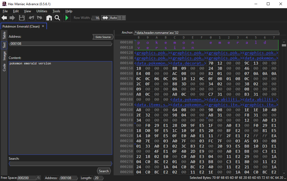
Task: Follow data.items.s pointer in row 0001C8
Action: (x=152, y=105)
